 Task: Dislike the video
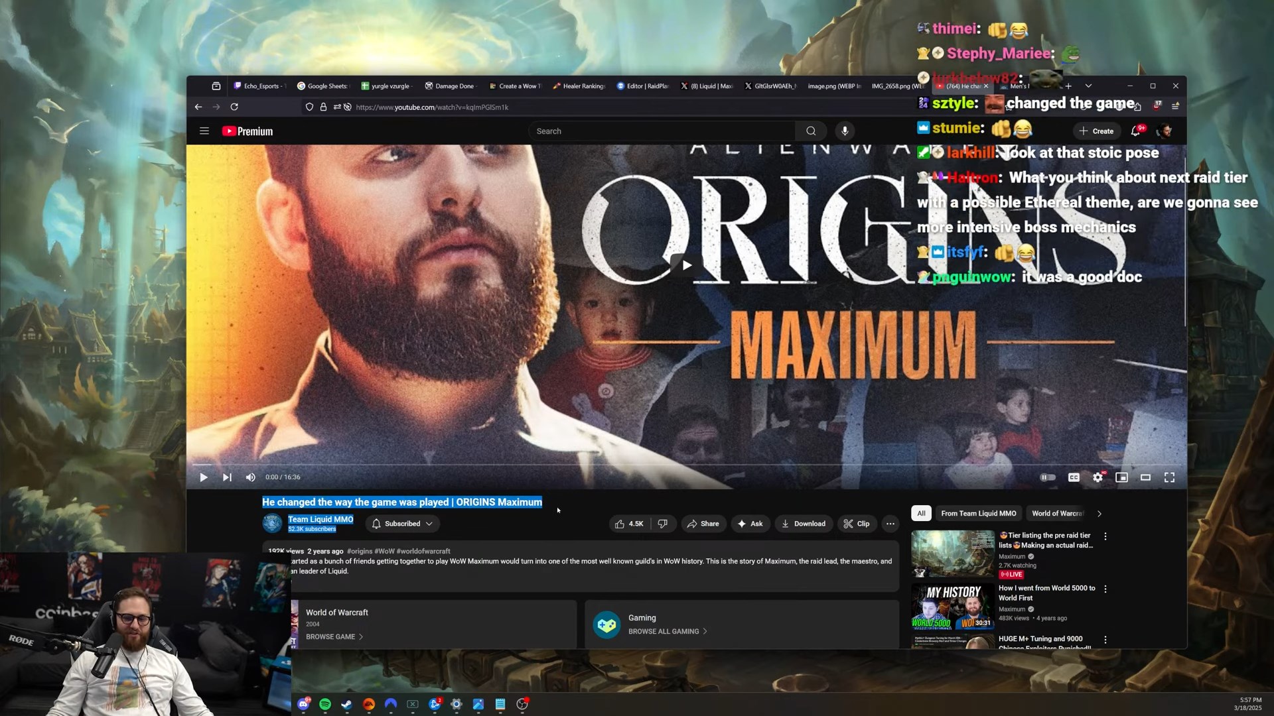click(662, 524)
